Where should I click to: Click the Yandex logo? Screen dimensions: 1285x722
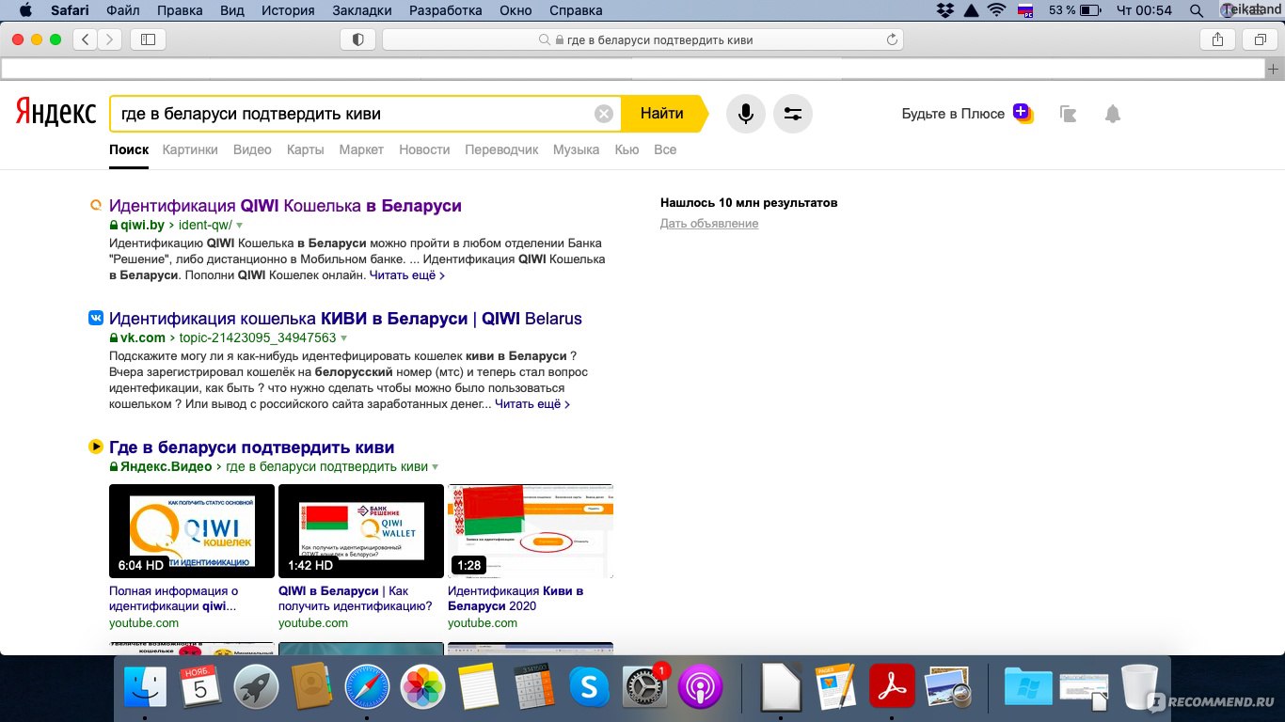(56, 113)
